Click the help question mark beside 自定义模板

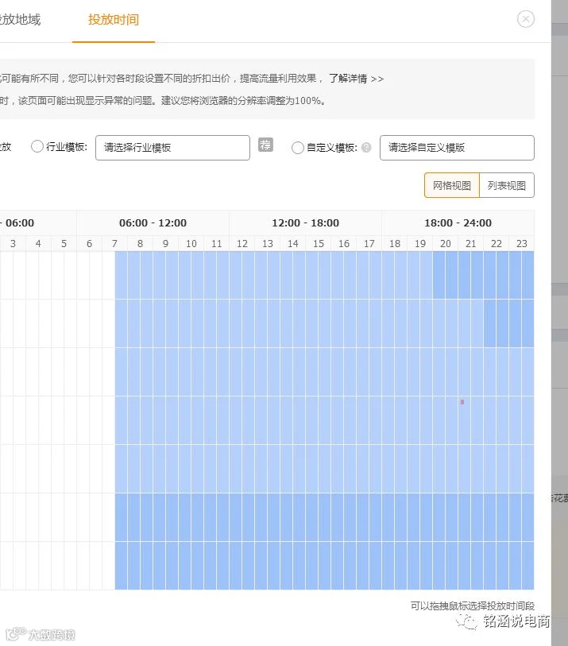(366, 148)
